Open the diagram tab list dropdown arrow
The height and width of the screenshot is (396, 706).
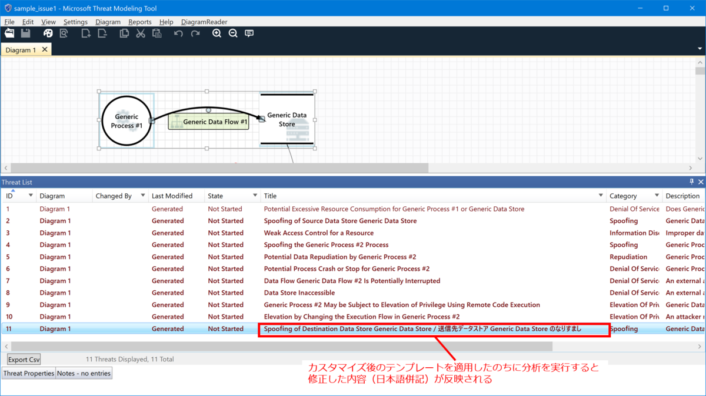tap(700, 49)
